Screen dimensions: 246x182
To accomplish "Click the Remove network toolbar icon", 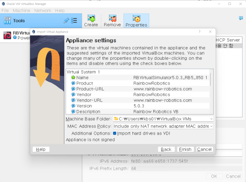I will click(112, 18).
